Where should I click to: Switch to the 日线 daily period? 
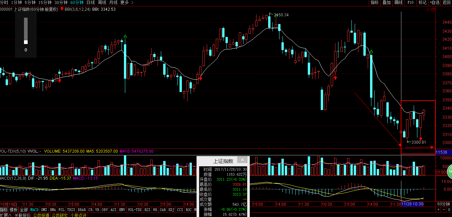click(91, 2)
